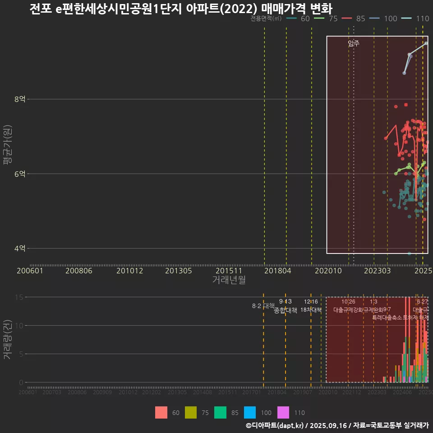The width and height of the screenshot is (433, 433).
Task: Click the 6억 y-axis label
Action: click(20, 174)
